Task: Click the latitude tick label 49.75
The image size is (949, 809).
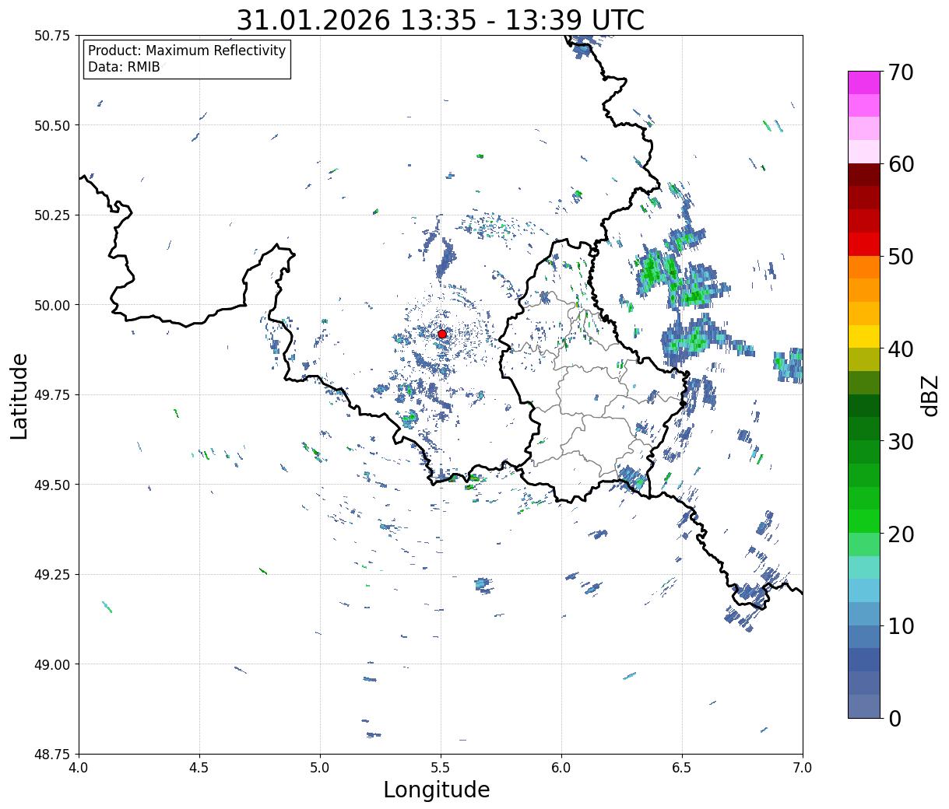Action: pos(53,395)
